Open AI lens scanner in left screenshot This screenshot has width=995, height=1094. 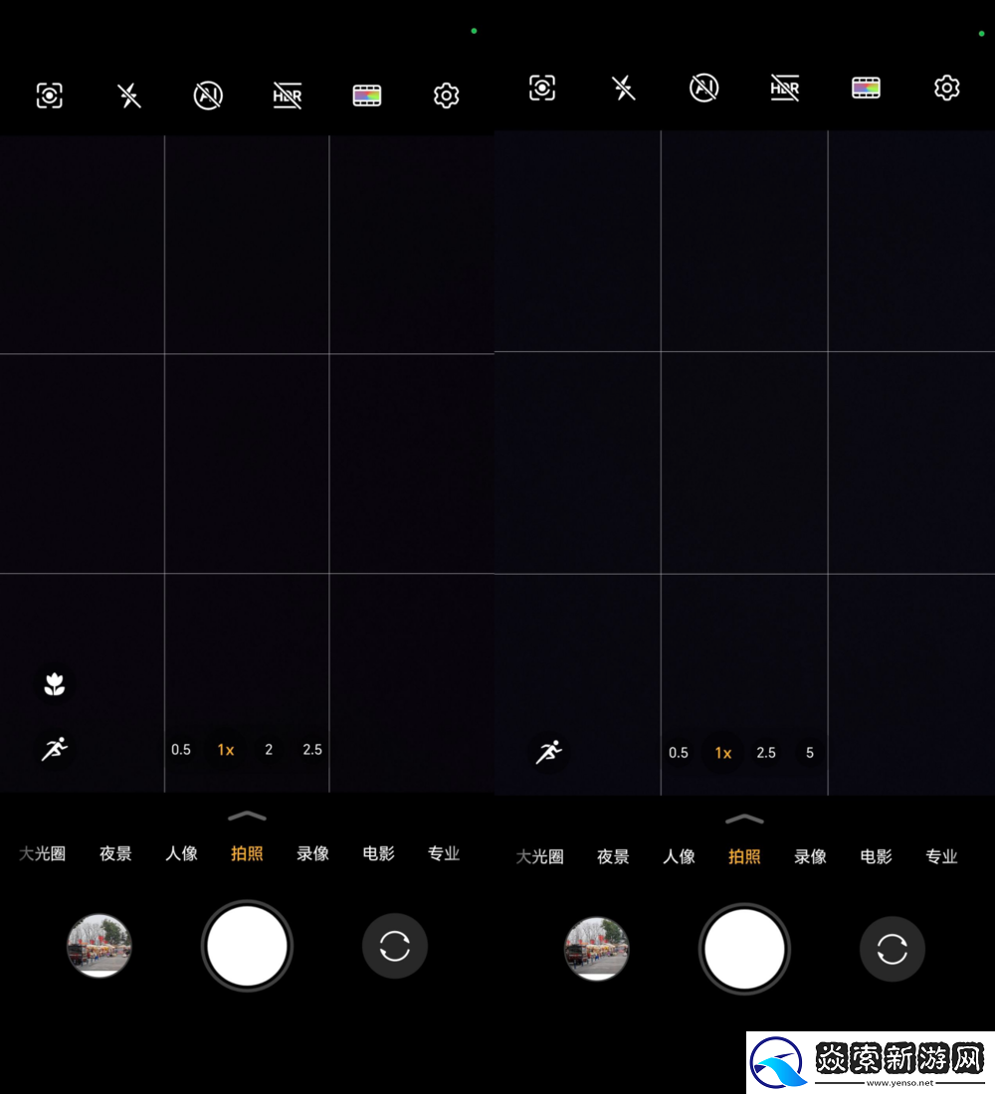pyautogui.click(x=49, y=95)
